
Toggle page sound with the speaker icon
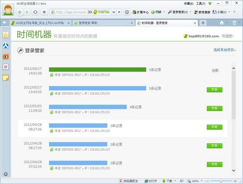click(x=182, y=181)
